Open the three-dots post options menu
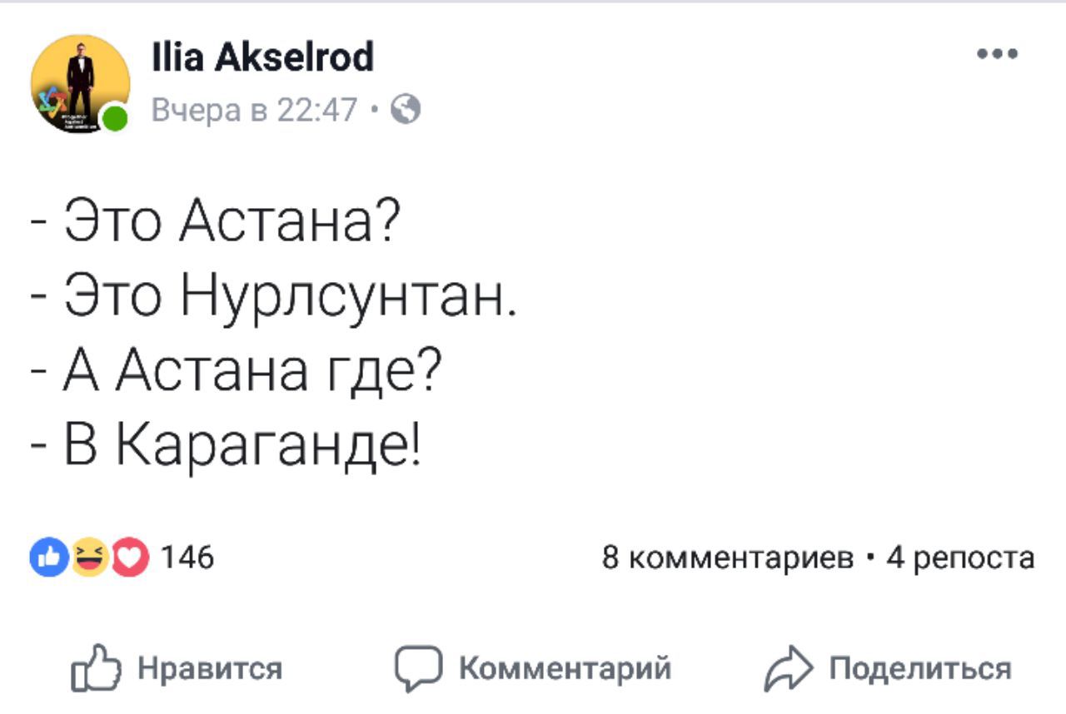The image size is (1066, 714). tap(998, 57)
